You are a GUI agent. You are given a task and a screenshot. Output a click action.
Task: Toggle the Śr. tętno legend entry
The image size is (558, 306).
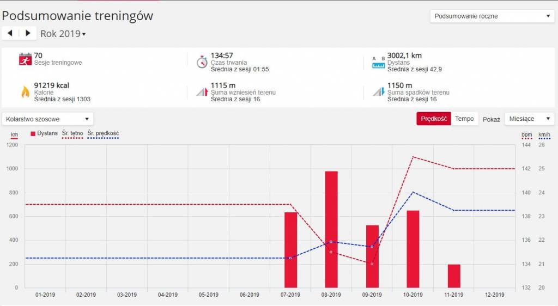(x=72, y=133)
